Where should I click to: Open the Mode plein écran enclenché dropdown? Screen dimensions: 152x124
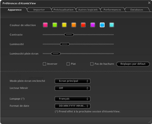(73, 81)
